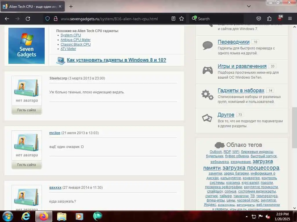Click the gears Гаджеты в наборах icon

click(x=207, y=95)
